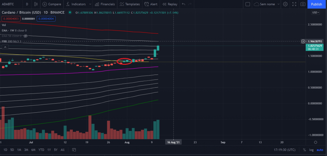Set range to 1Y
327x156 pixels.
click(49, 150)
